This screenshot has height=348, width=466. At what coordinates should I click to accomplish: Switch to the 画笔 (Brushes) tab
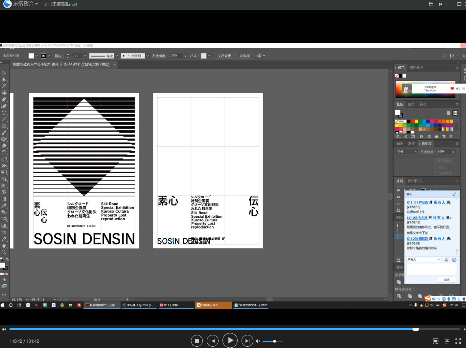pyautogui.click(x=411, y=104)
